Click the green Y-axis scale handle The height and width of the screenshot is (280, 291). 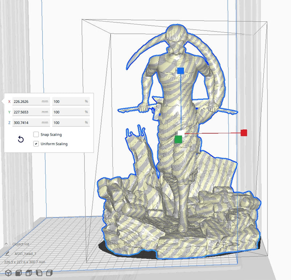178,139
